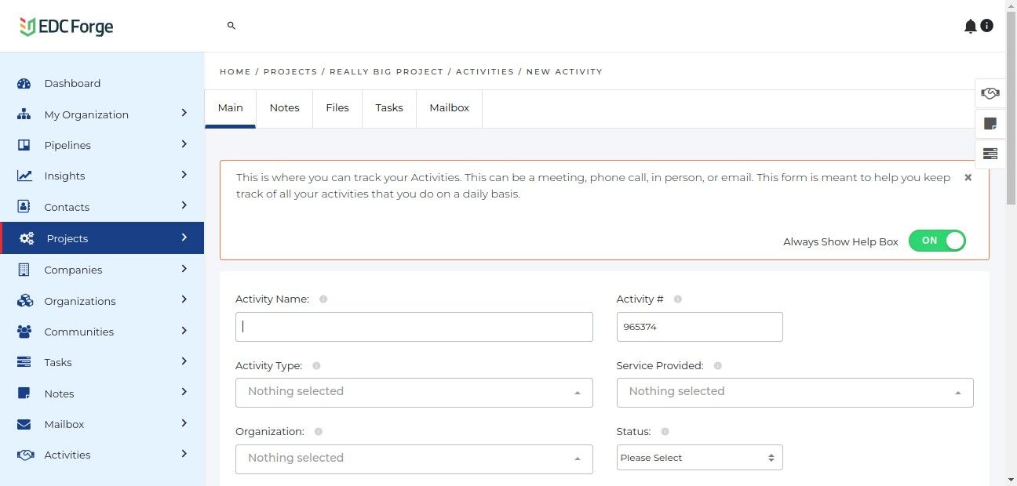The height and width of the screenshot is (486, 1017).
Task: Click the Dashboard gauge icon
Action: (x=24, y=84)
